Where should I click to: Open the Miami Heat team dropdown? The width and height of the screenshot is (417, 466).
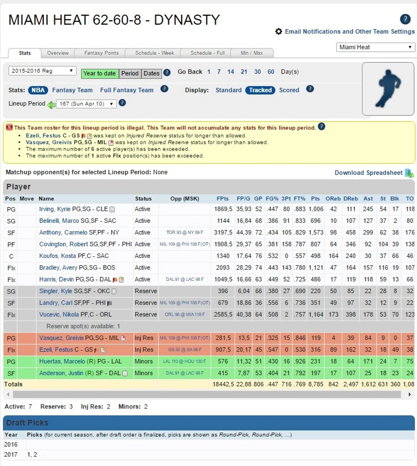(375, 47)
